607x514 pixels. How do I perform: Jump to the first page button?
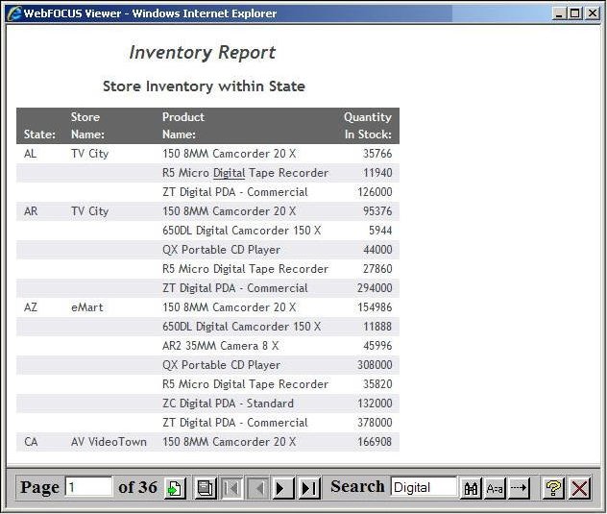[231, 488]
